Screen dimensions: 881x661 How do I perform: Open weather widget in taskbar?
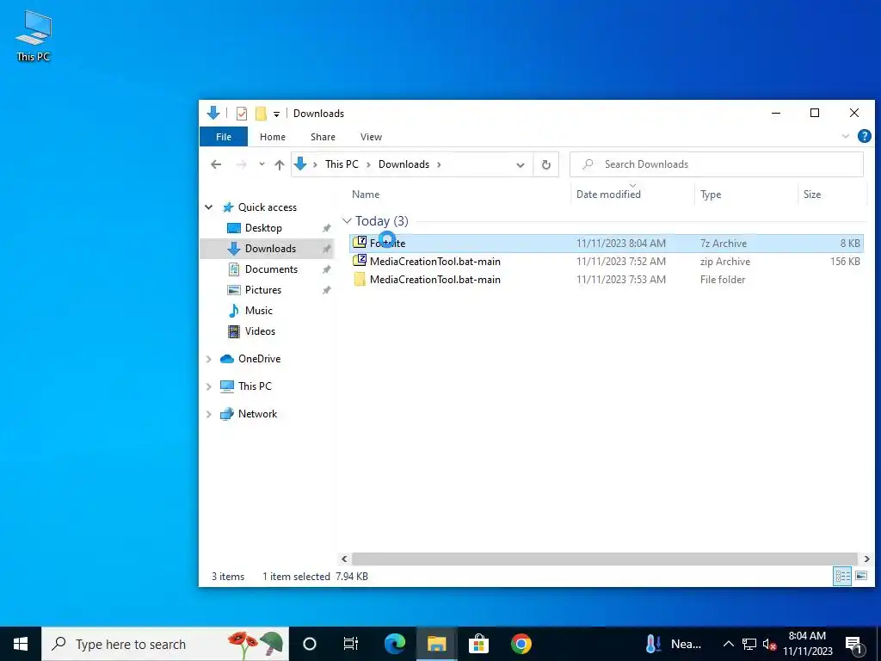pyautogui.click(x=674, y=644)
